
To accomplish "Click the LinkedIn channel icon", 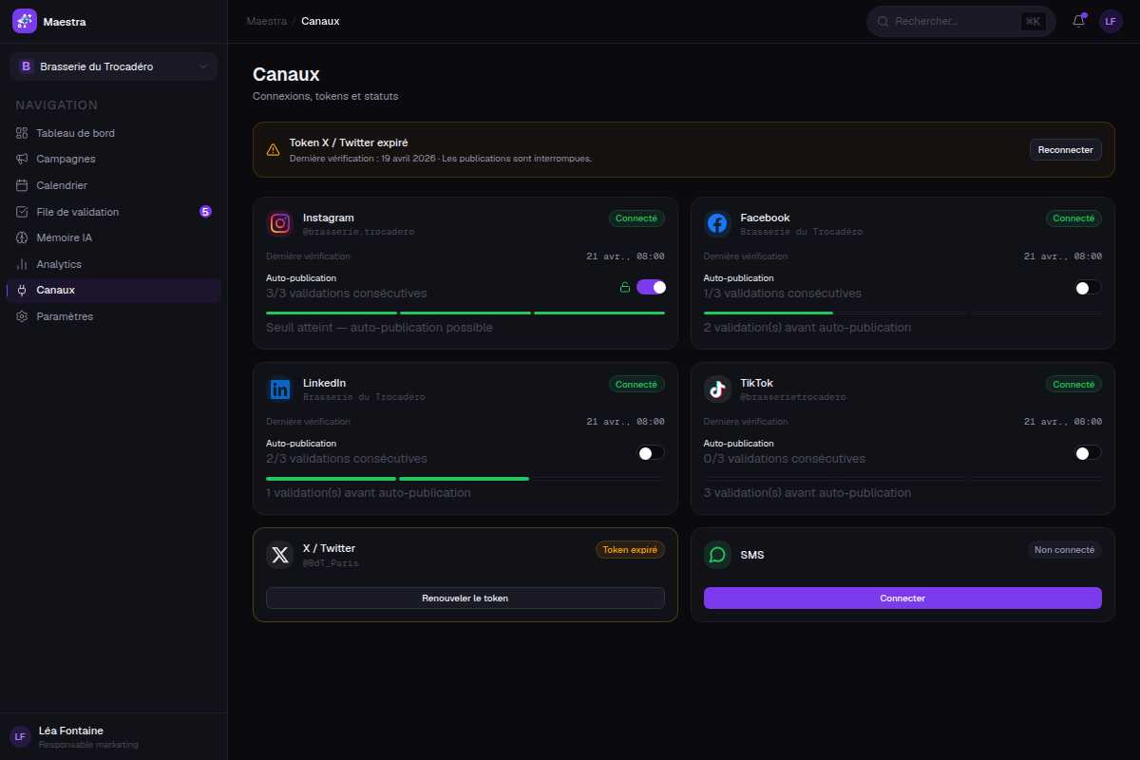I will tap(280, 389).
